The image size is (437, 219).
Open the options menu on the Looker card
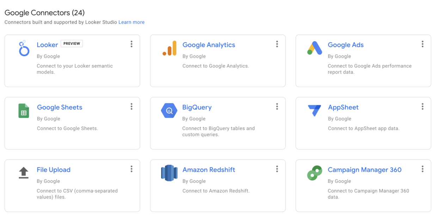131,44
